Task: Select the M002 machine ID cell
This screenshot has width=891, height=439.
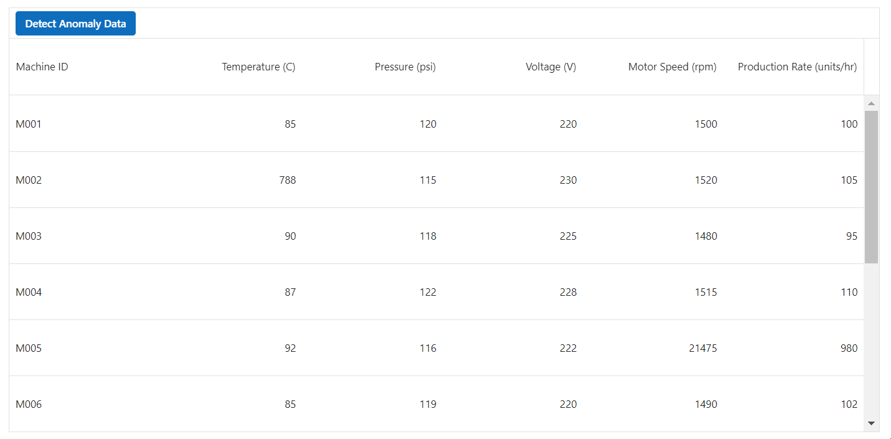Action: pos(29,180)
